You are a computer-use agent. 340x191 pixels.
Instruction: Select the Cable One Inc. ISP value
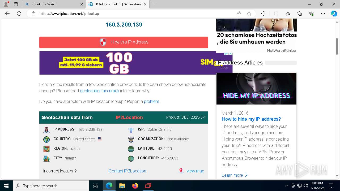[x=160, y=129]
